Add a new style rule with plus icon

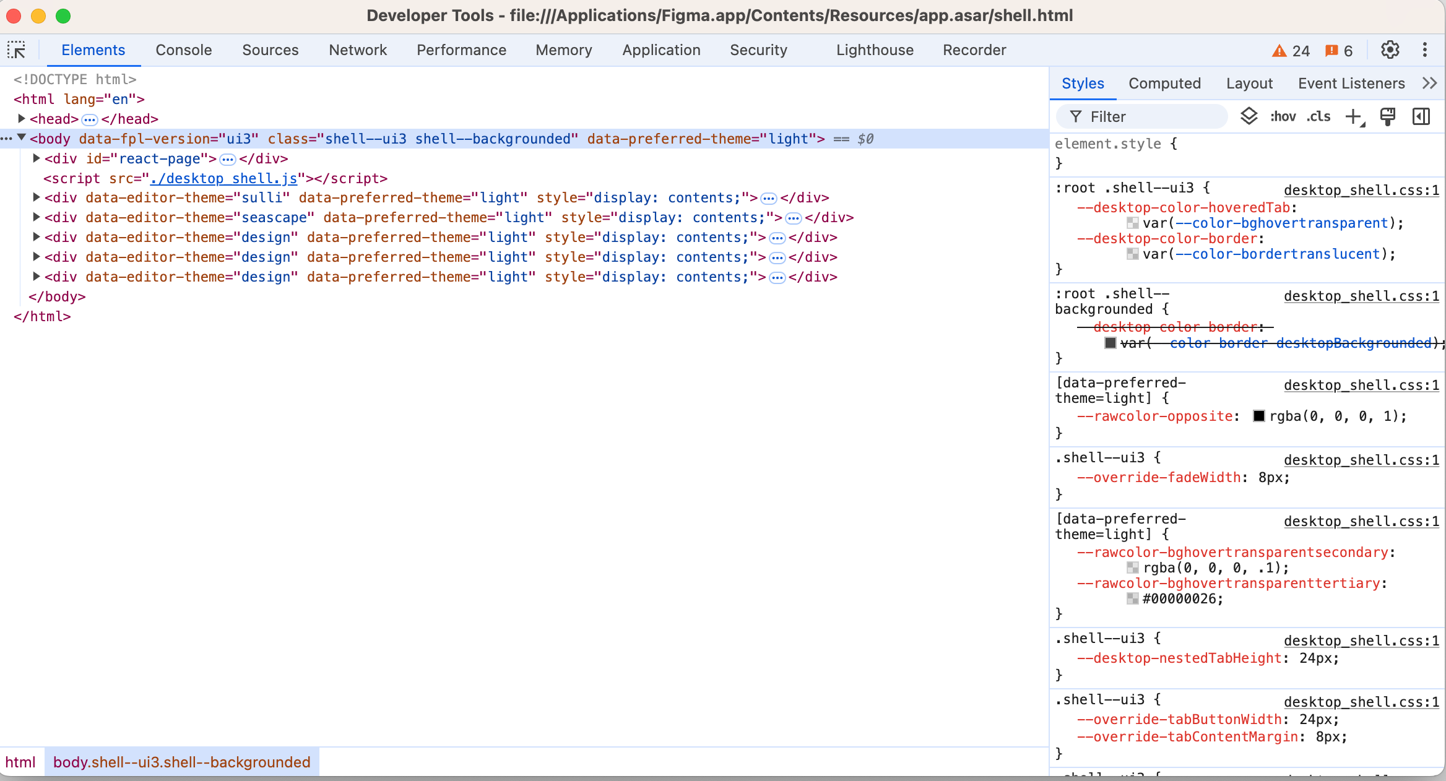pyautogui.click(x=1355, y=116)
